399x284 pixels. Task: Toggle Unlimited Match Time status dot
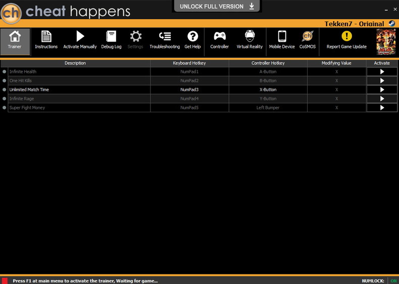(x=4, y=90)
